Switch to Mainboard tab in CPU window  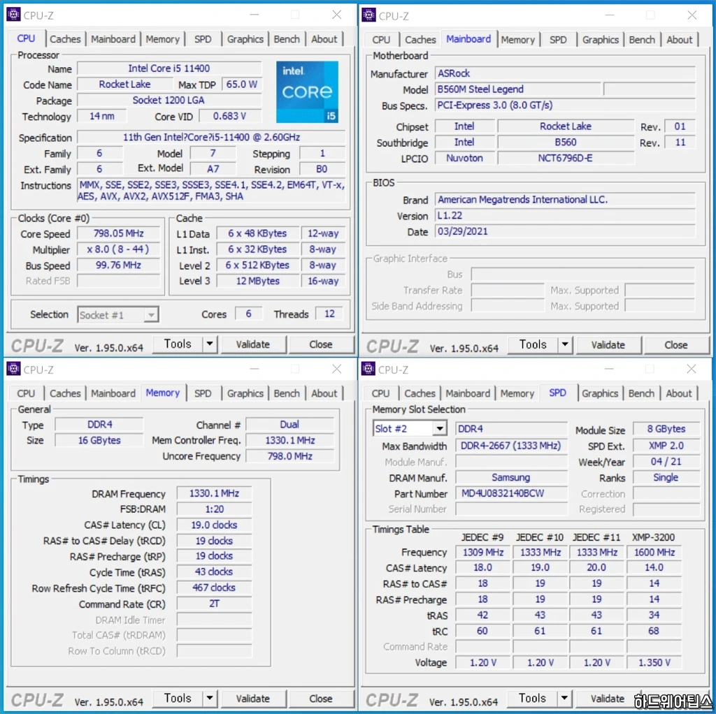point(113,39)
